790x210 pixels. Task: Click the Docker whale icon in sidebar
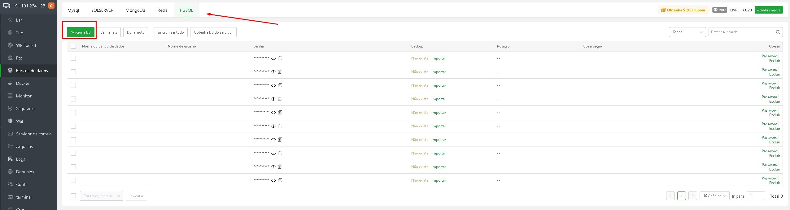pos(10,83)
